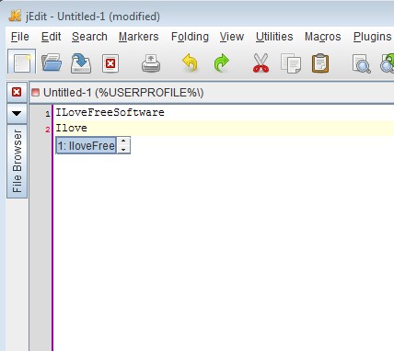Open Find dialog magnifier icon
Screen dimensions: 394x351
point(362,63)
